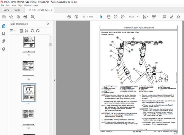Image resolution: width=184 pixels, height=135 pixels.
Task: Click the 'Page Thumbnails' panel title
Action: point(19,24)
